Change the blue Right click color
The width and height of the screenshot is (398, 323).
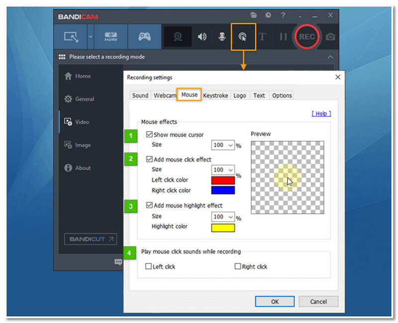click(x=223, y=190)
